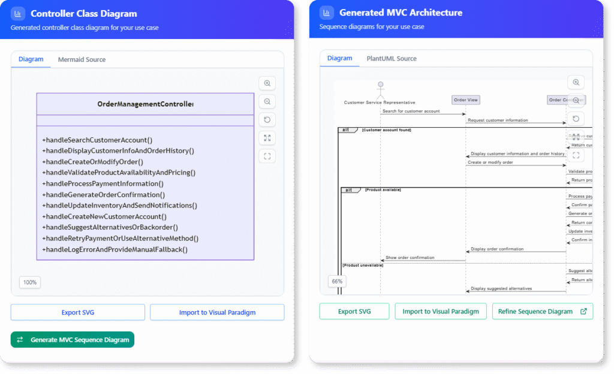Screen dimensions: 614x374
Task: Click the 100% zoom level indicator
Action: [29, 282]
